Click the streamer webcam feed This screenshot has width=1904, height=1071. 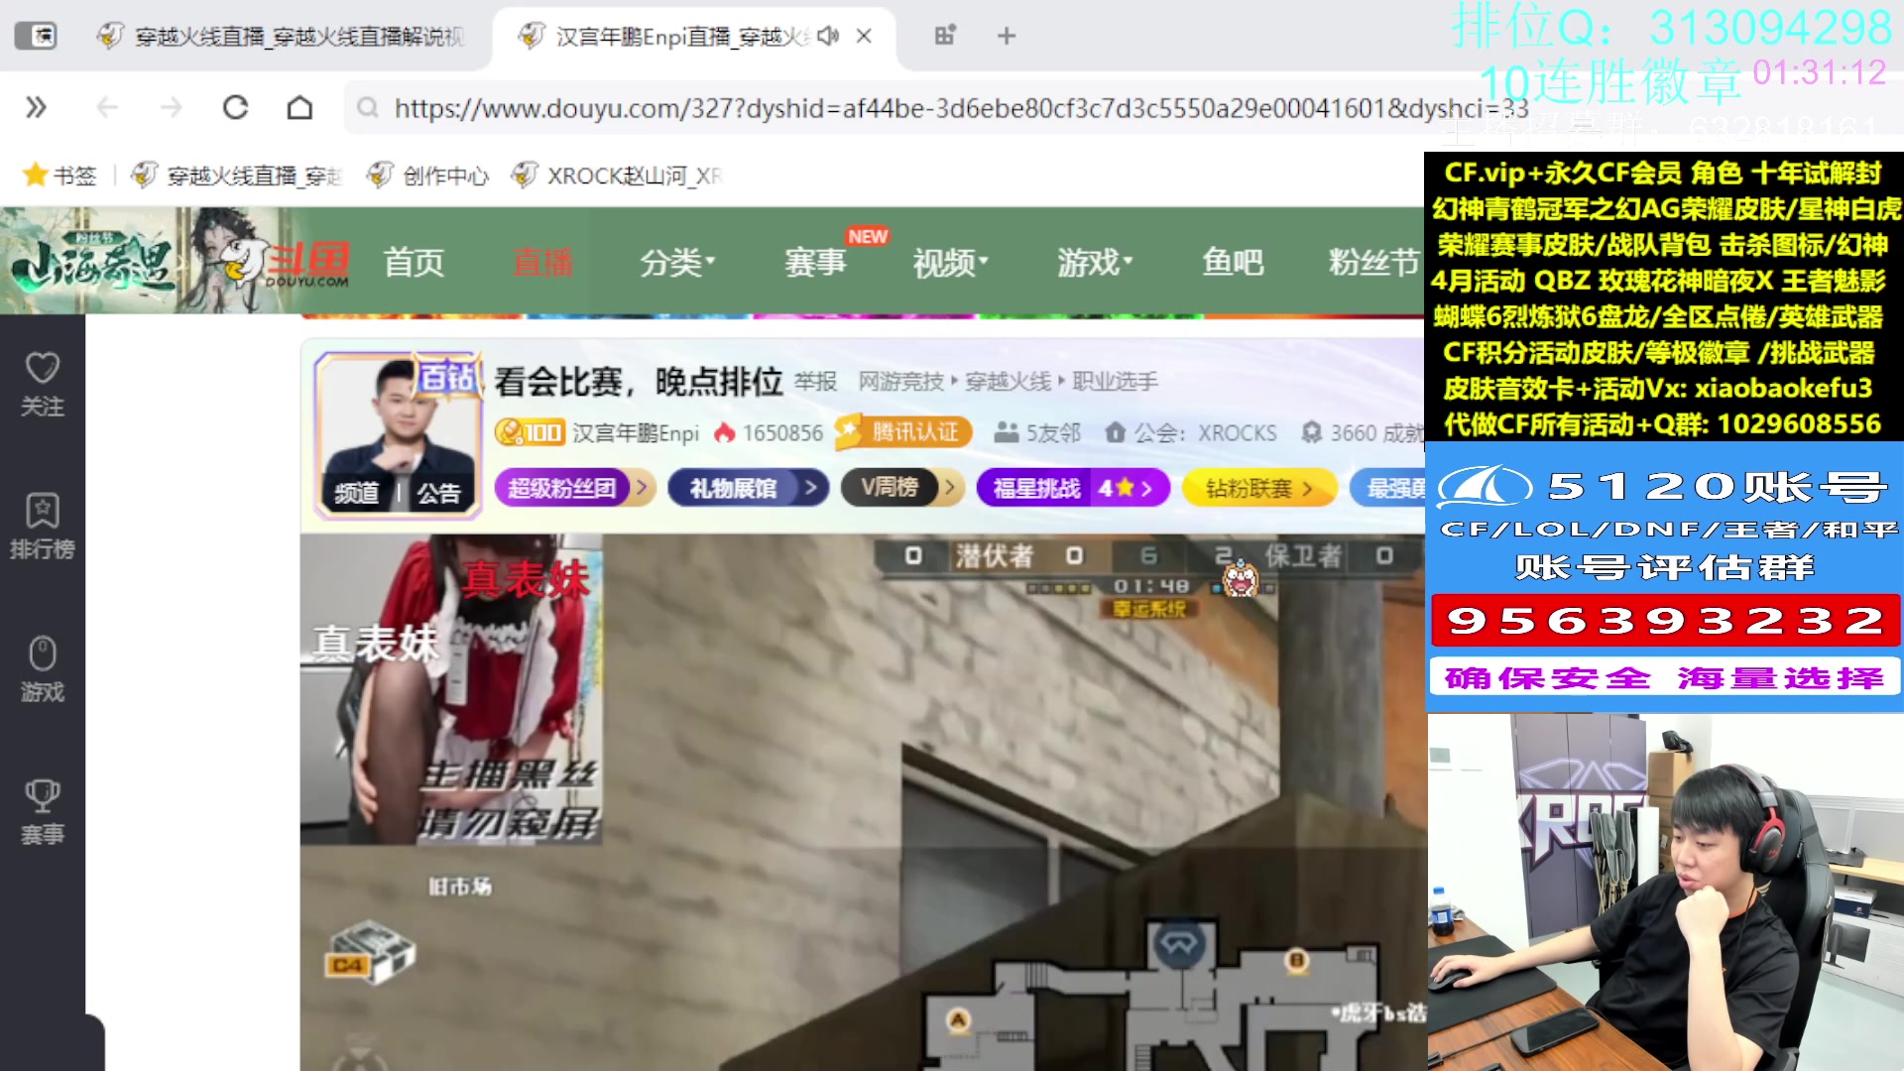tap(1666, 892)
